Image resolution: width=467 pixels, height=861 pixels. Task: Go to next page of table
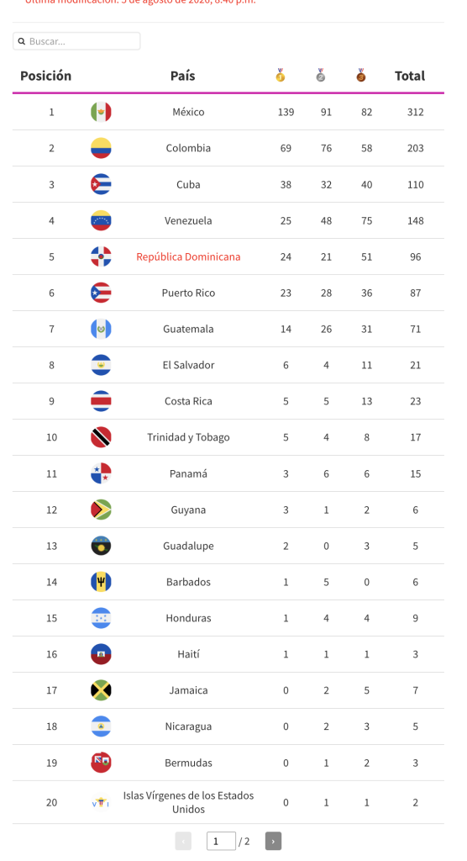(x=273, y=841)
